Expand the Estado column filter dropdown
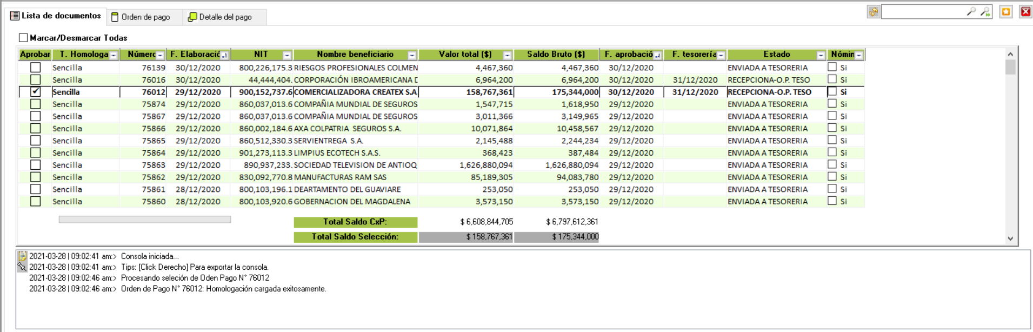This screenshot has width=1033, height=332. coord(821,55)
